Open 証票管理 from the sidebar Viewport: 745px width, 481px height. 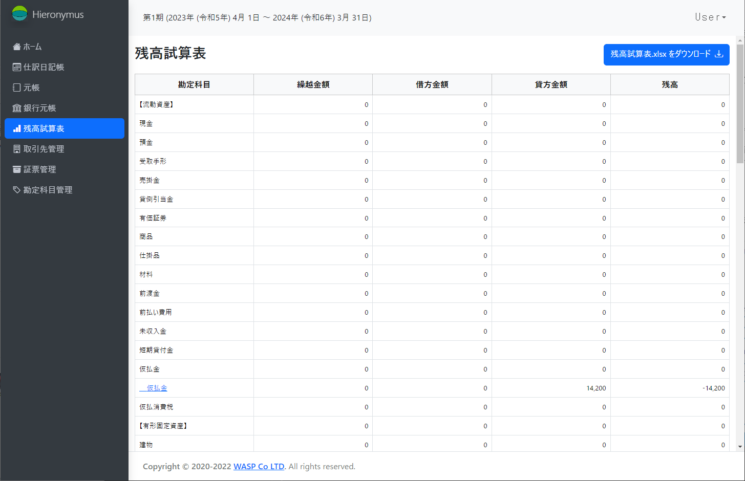click(65, 169)
